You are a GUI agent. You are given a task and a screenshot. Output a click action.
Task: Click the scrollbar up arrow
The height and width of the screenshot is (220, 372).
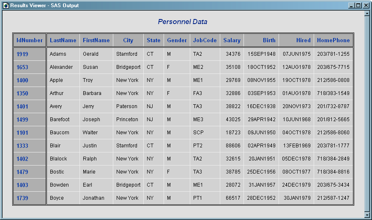[367, 14]
